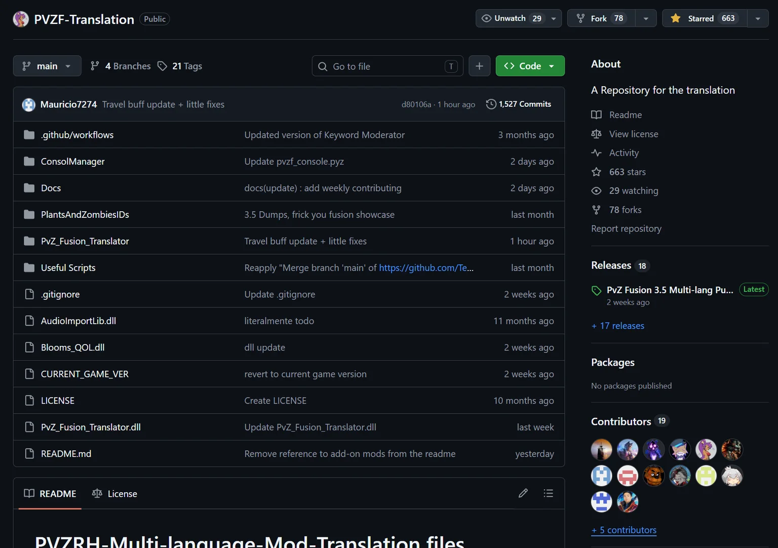Open commit history clock icon

click(491, 104)
